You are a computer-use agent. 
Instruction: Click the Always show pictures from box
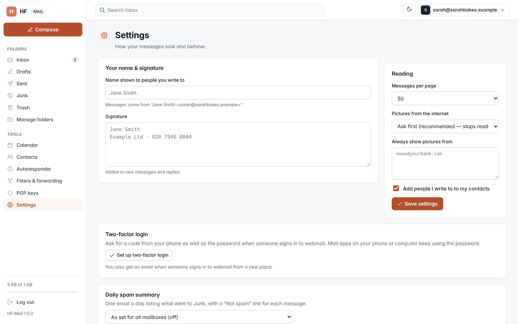coord(445,163)
